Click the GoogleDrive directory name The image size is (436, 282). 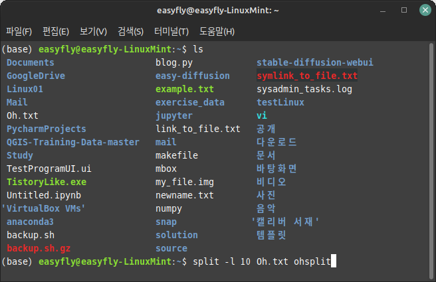pos(36,76)
